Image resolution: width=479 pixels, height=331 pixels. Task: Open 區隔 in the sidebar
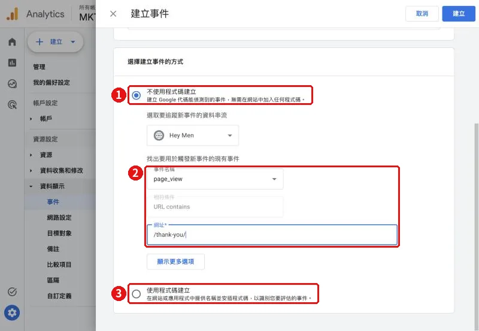(x=53, y=280)
